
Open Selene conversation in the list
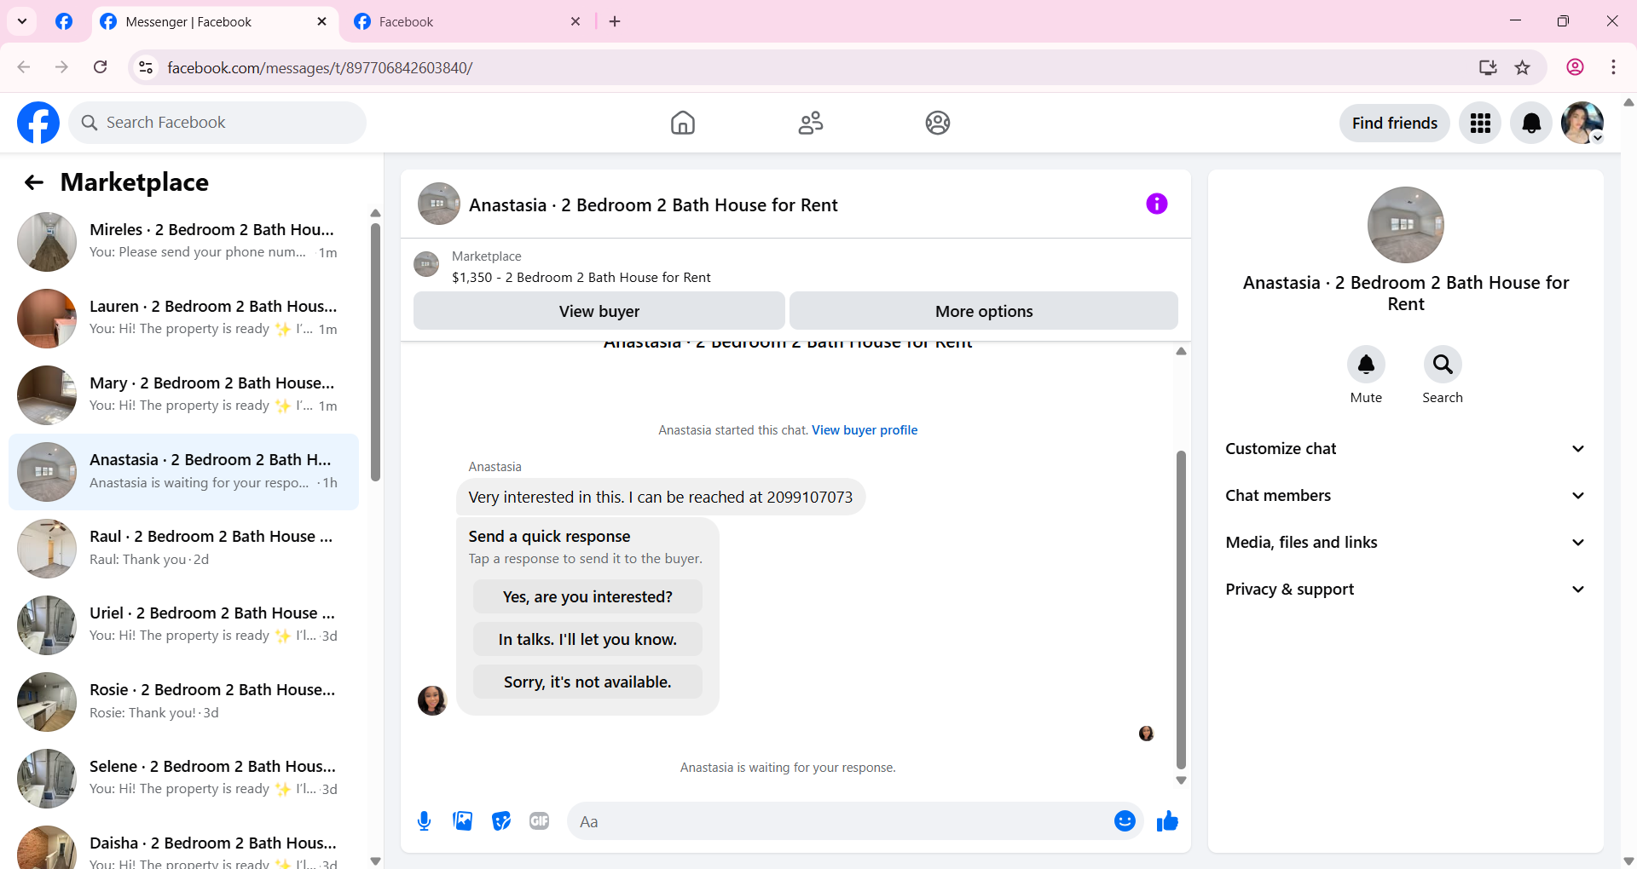tap(183, 779)
